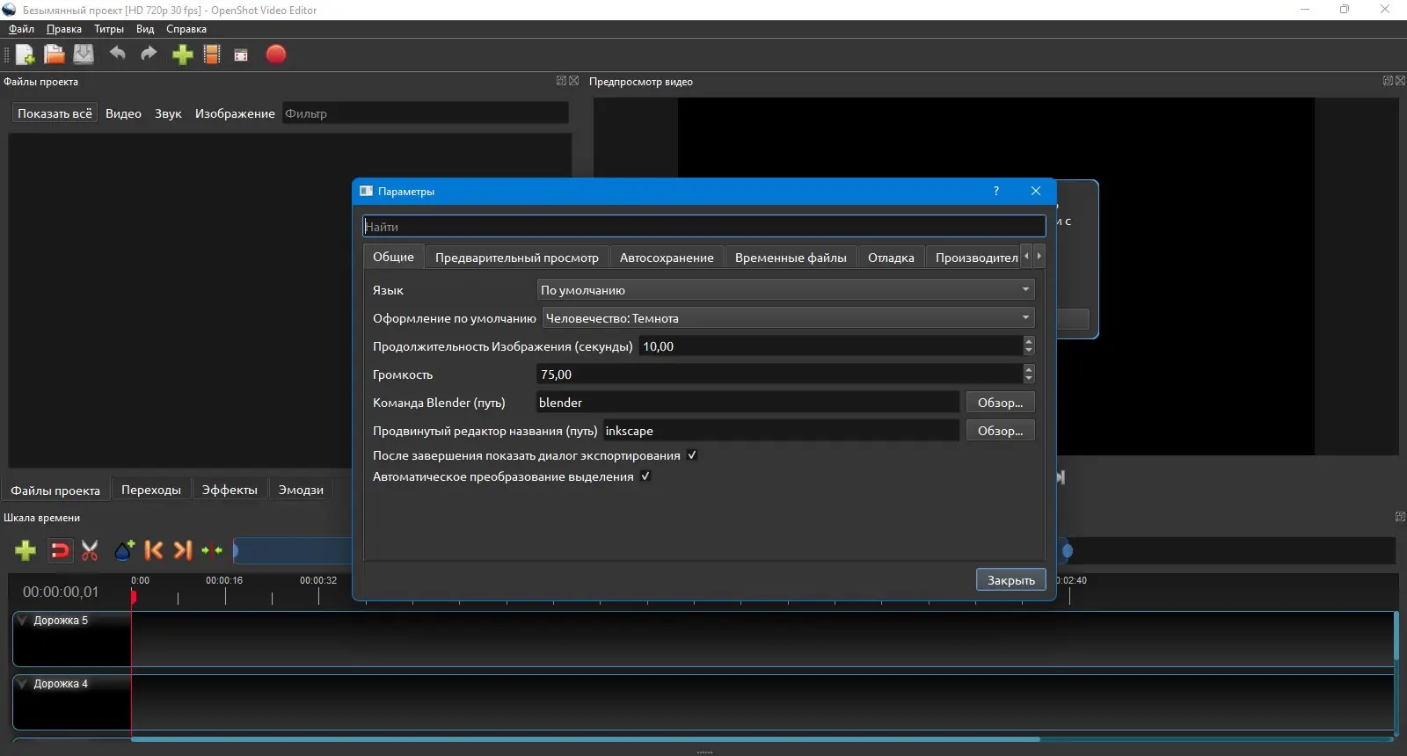Open the Переходы tab

[x=151, y=490]
